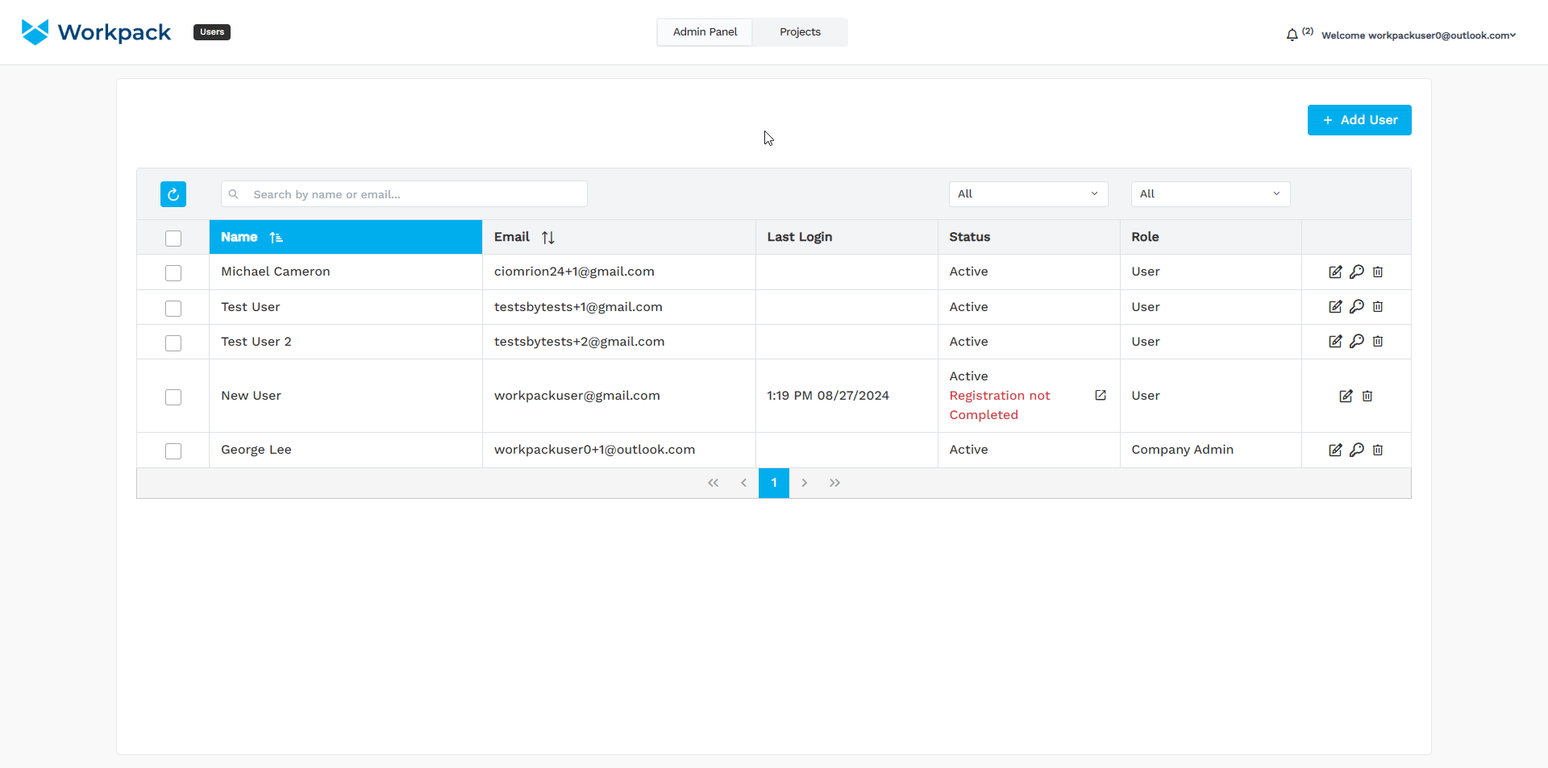The width and height of the screenshot is (1548, 768).
Task: Click the Add User button
Action: click(1359, 120)
